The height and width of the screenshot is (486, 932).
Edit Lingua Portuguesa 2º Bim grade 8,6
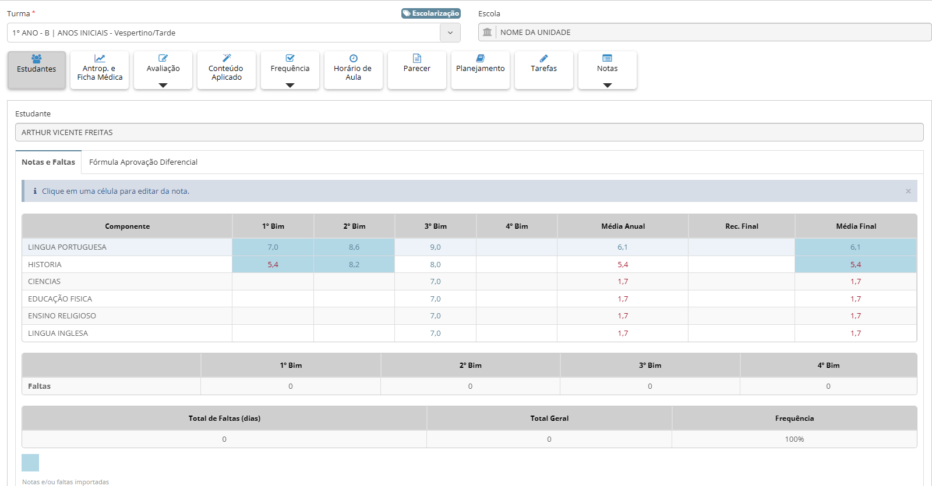[x=354, y=247]
